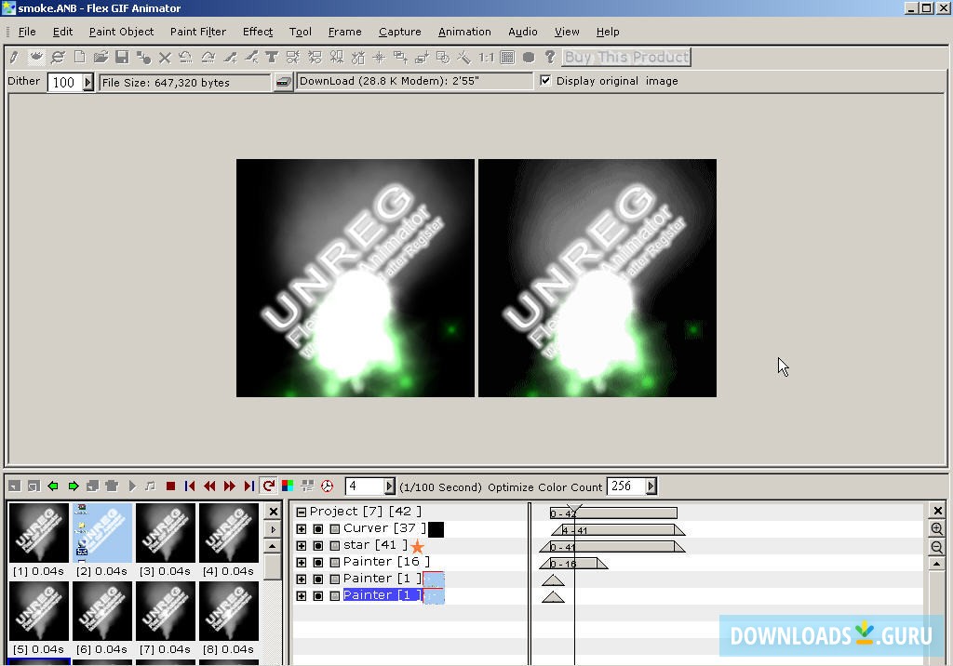Viewport: 953px width, 666px height.
Task: Jump to last frame button
Action: pos(248,486)
